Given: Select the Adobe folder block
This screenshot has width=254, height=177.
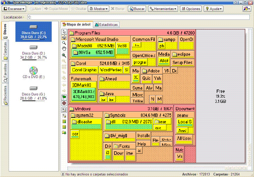Looking at the screenshot, I should click(152, 71).
